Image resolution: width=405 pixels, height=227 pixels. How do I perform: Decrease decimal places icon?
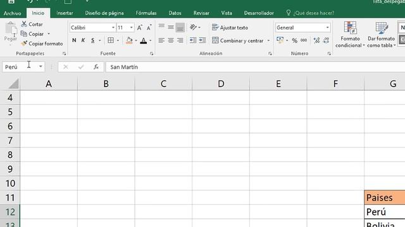pyautogui.click(x=327, y=40)
